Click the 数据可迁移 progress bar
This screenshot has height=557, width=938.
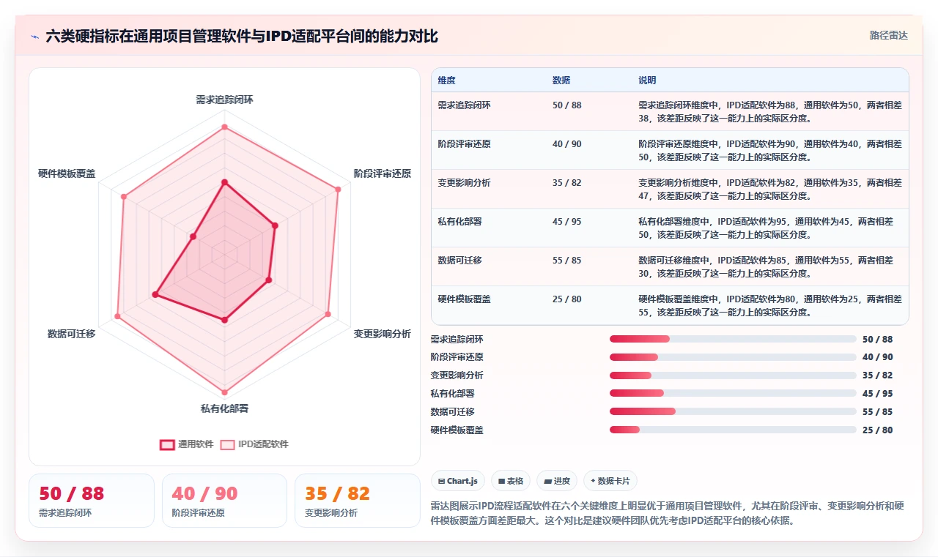(733, 411)
